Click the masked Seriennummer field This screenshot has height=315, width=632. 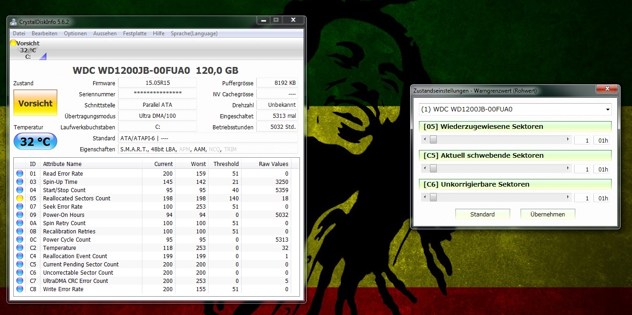(158, 94)
